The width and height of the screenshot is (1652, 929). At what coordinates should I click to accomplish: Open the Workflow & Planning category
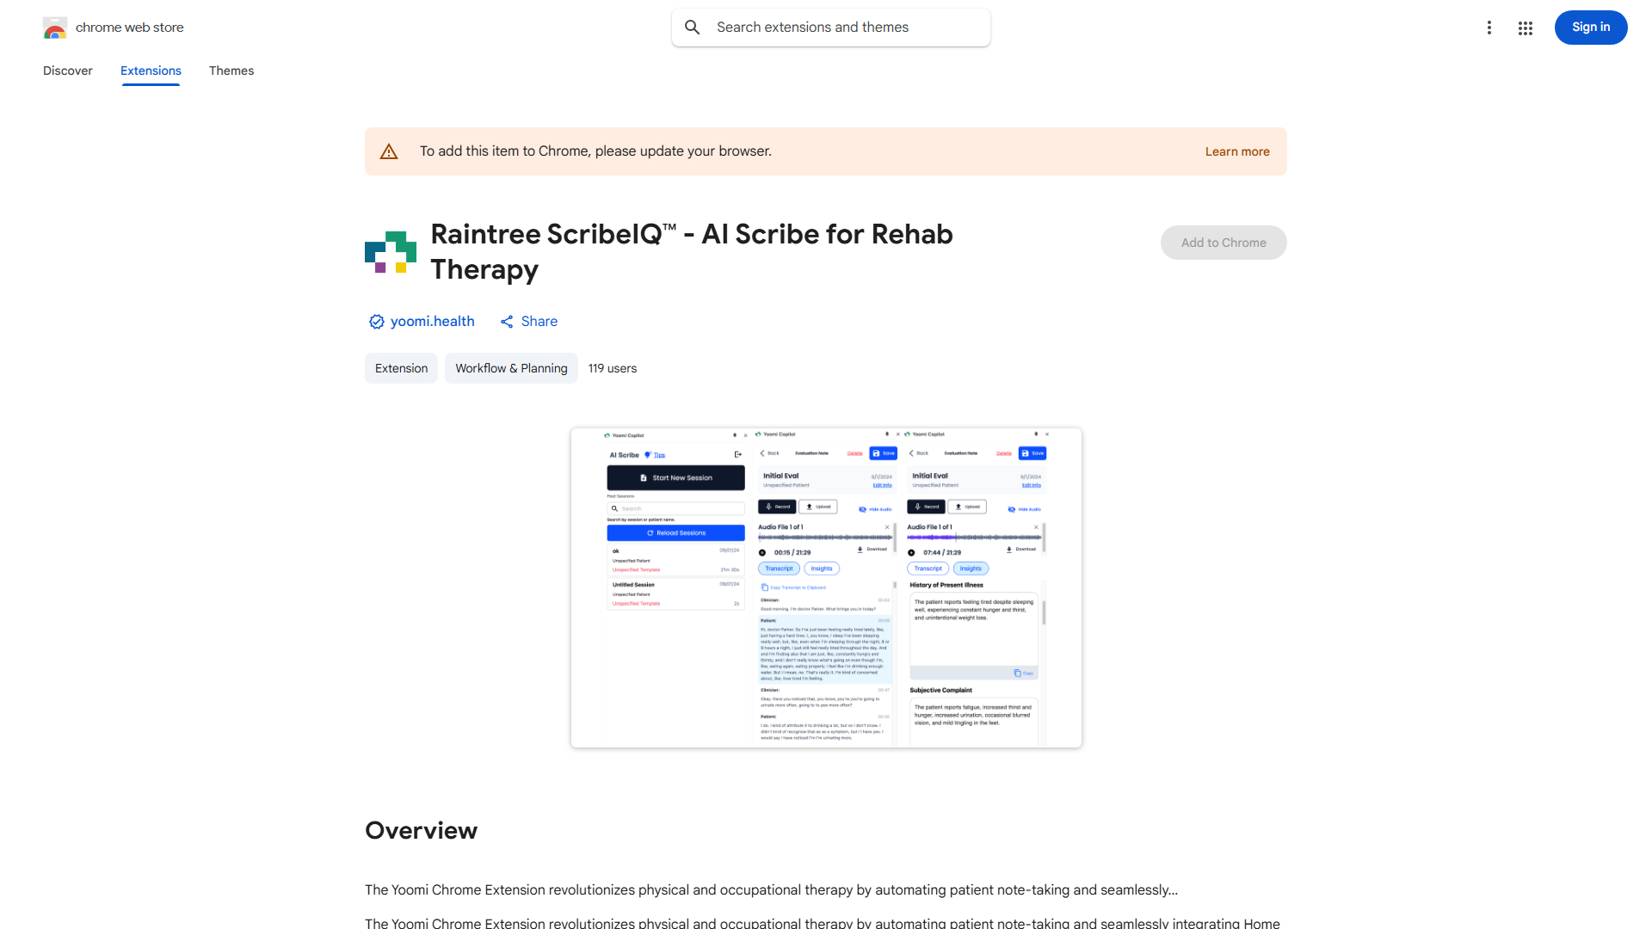[x=510, y=367]
